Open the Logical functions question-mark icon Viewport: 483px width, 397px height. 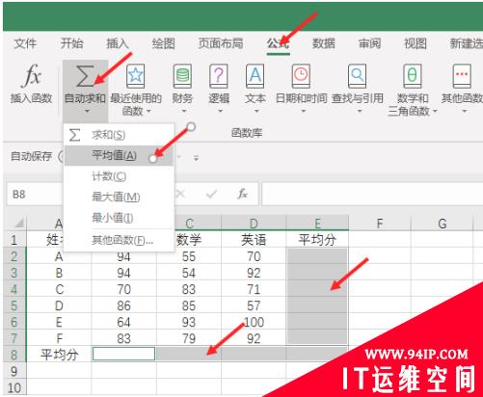(219, 76)
